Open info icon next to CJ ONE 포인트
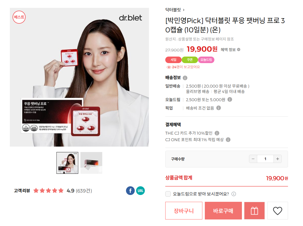The height and width of the screenshot is (226, 303). 228,140
